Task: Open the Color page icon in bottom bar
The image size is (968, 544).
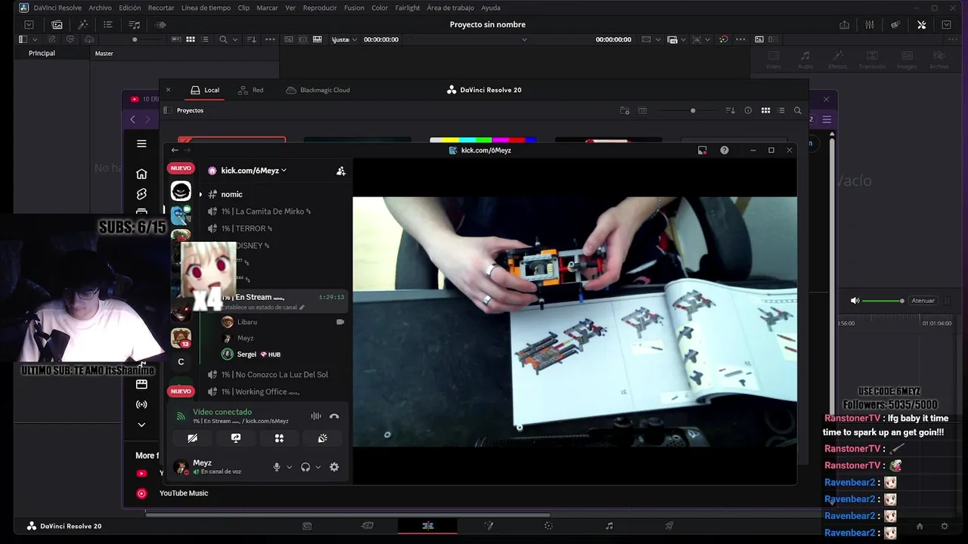Action: tap(548, 526)
